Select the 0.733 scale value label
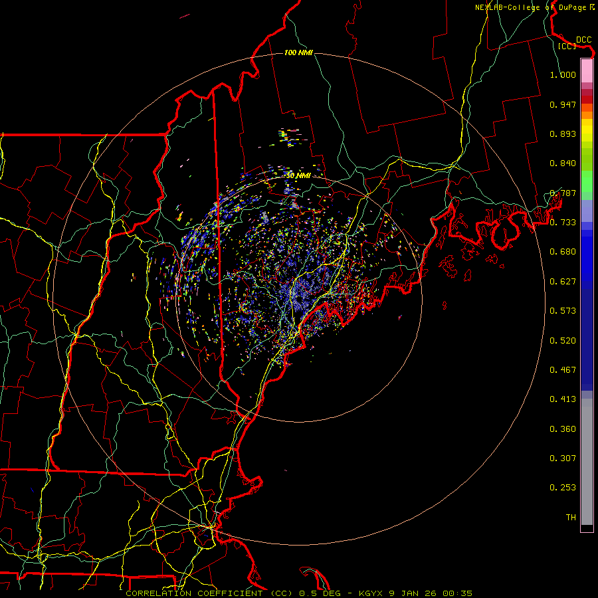598x598 pixels. (x=563, y=223)
